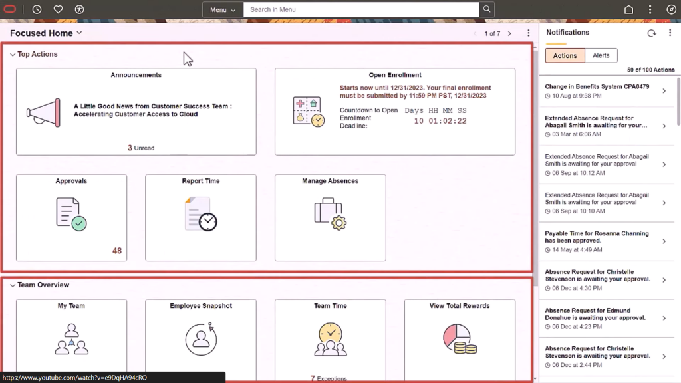This screenshot has height=383, width=681.
Task: Return to homepage using the Home icon
Action: coord(628,9)
